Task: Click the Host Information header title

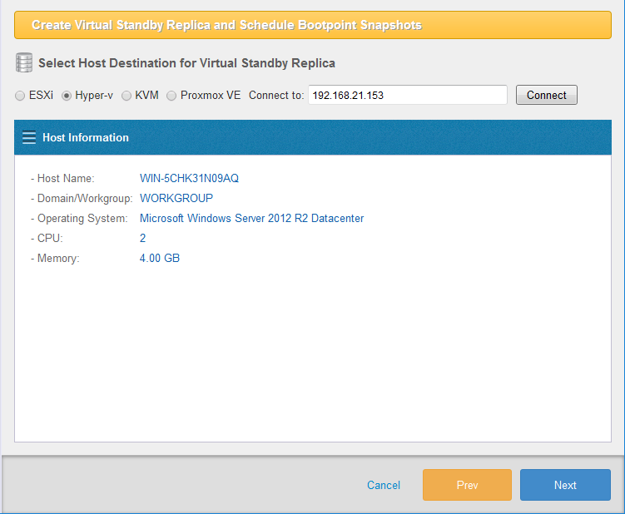Action: (x=86, y=137)
